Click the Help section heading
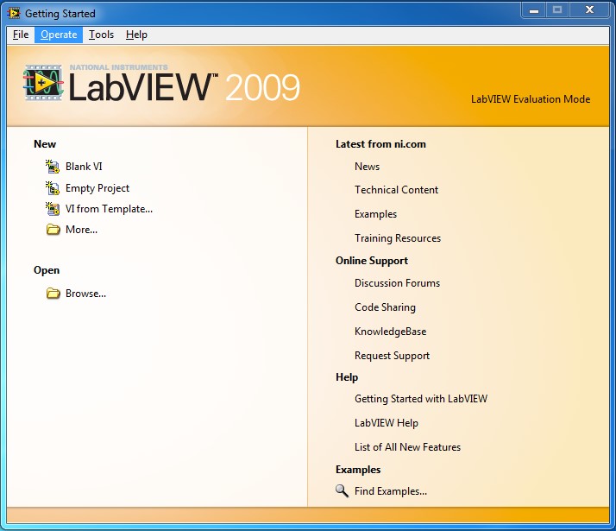 (x=347, y=377)
